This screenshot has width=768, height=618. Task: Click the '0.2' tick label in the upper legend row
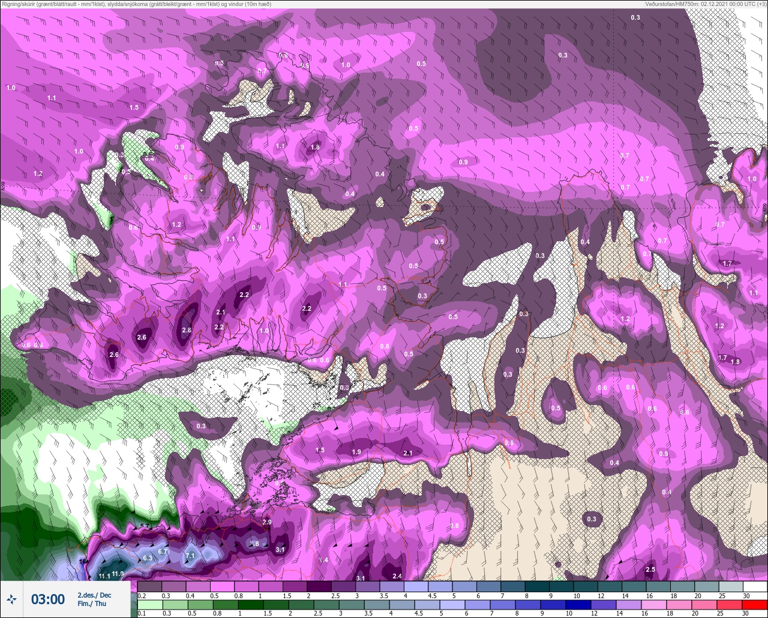(x=142, y=596)
